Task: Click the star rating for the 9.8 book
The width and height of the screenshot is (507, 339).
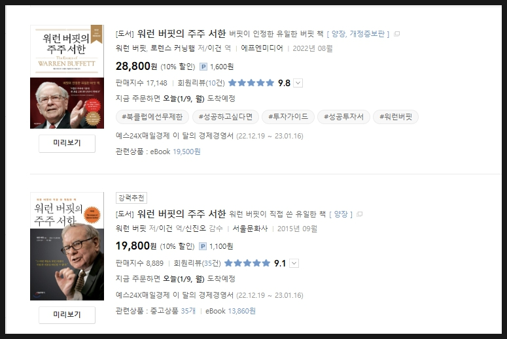Action: 251,83
